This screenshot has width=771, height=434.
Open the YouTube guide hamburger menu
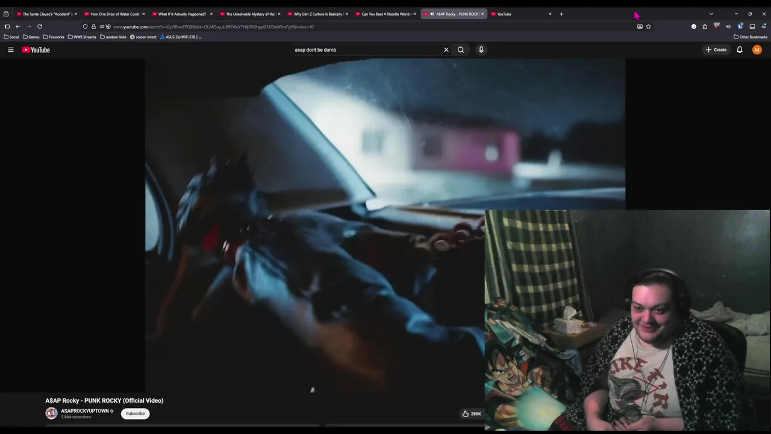point(11,50)
